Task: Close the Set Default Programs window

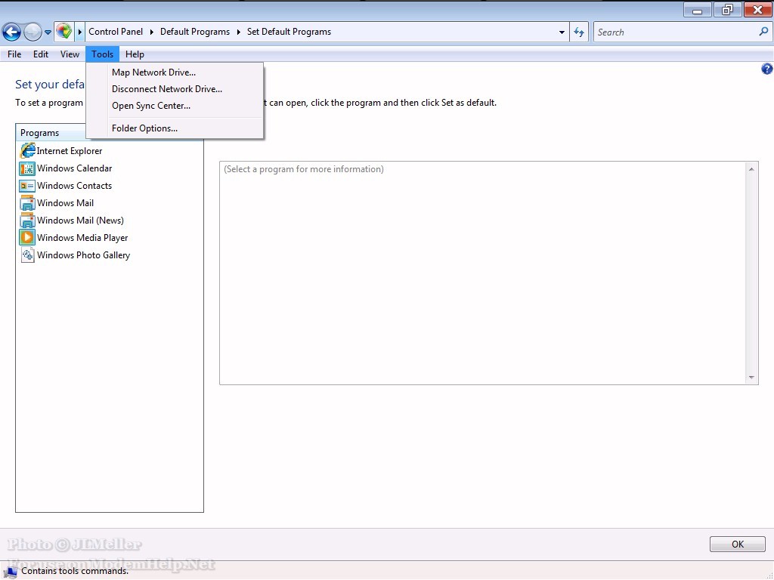Action: pyautogui.click(x=757, y=10)
